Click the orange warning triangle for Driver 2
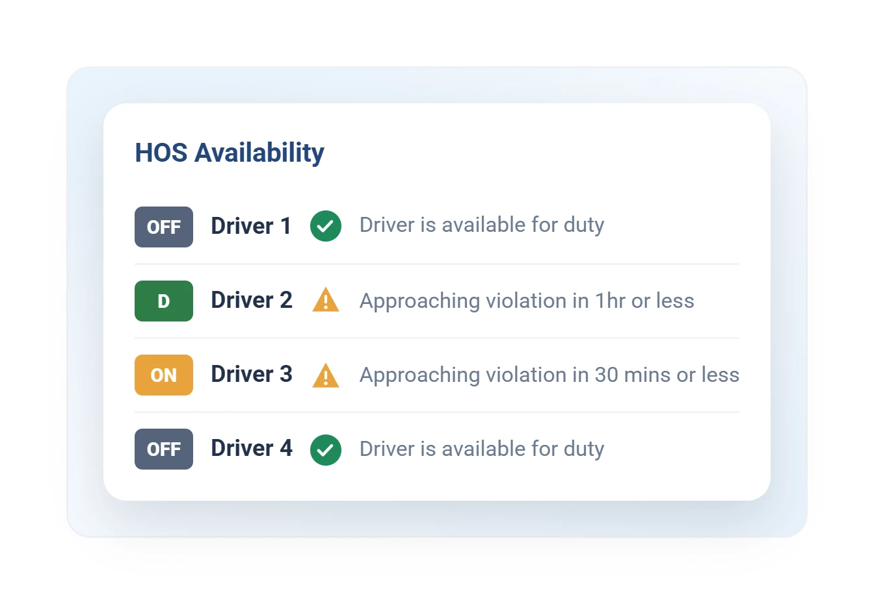 (x=326, y=300)
